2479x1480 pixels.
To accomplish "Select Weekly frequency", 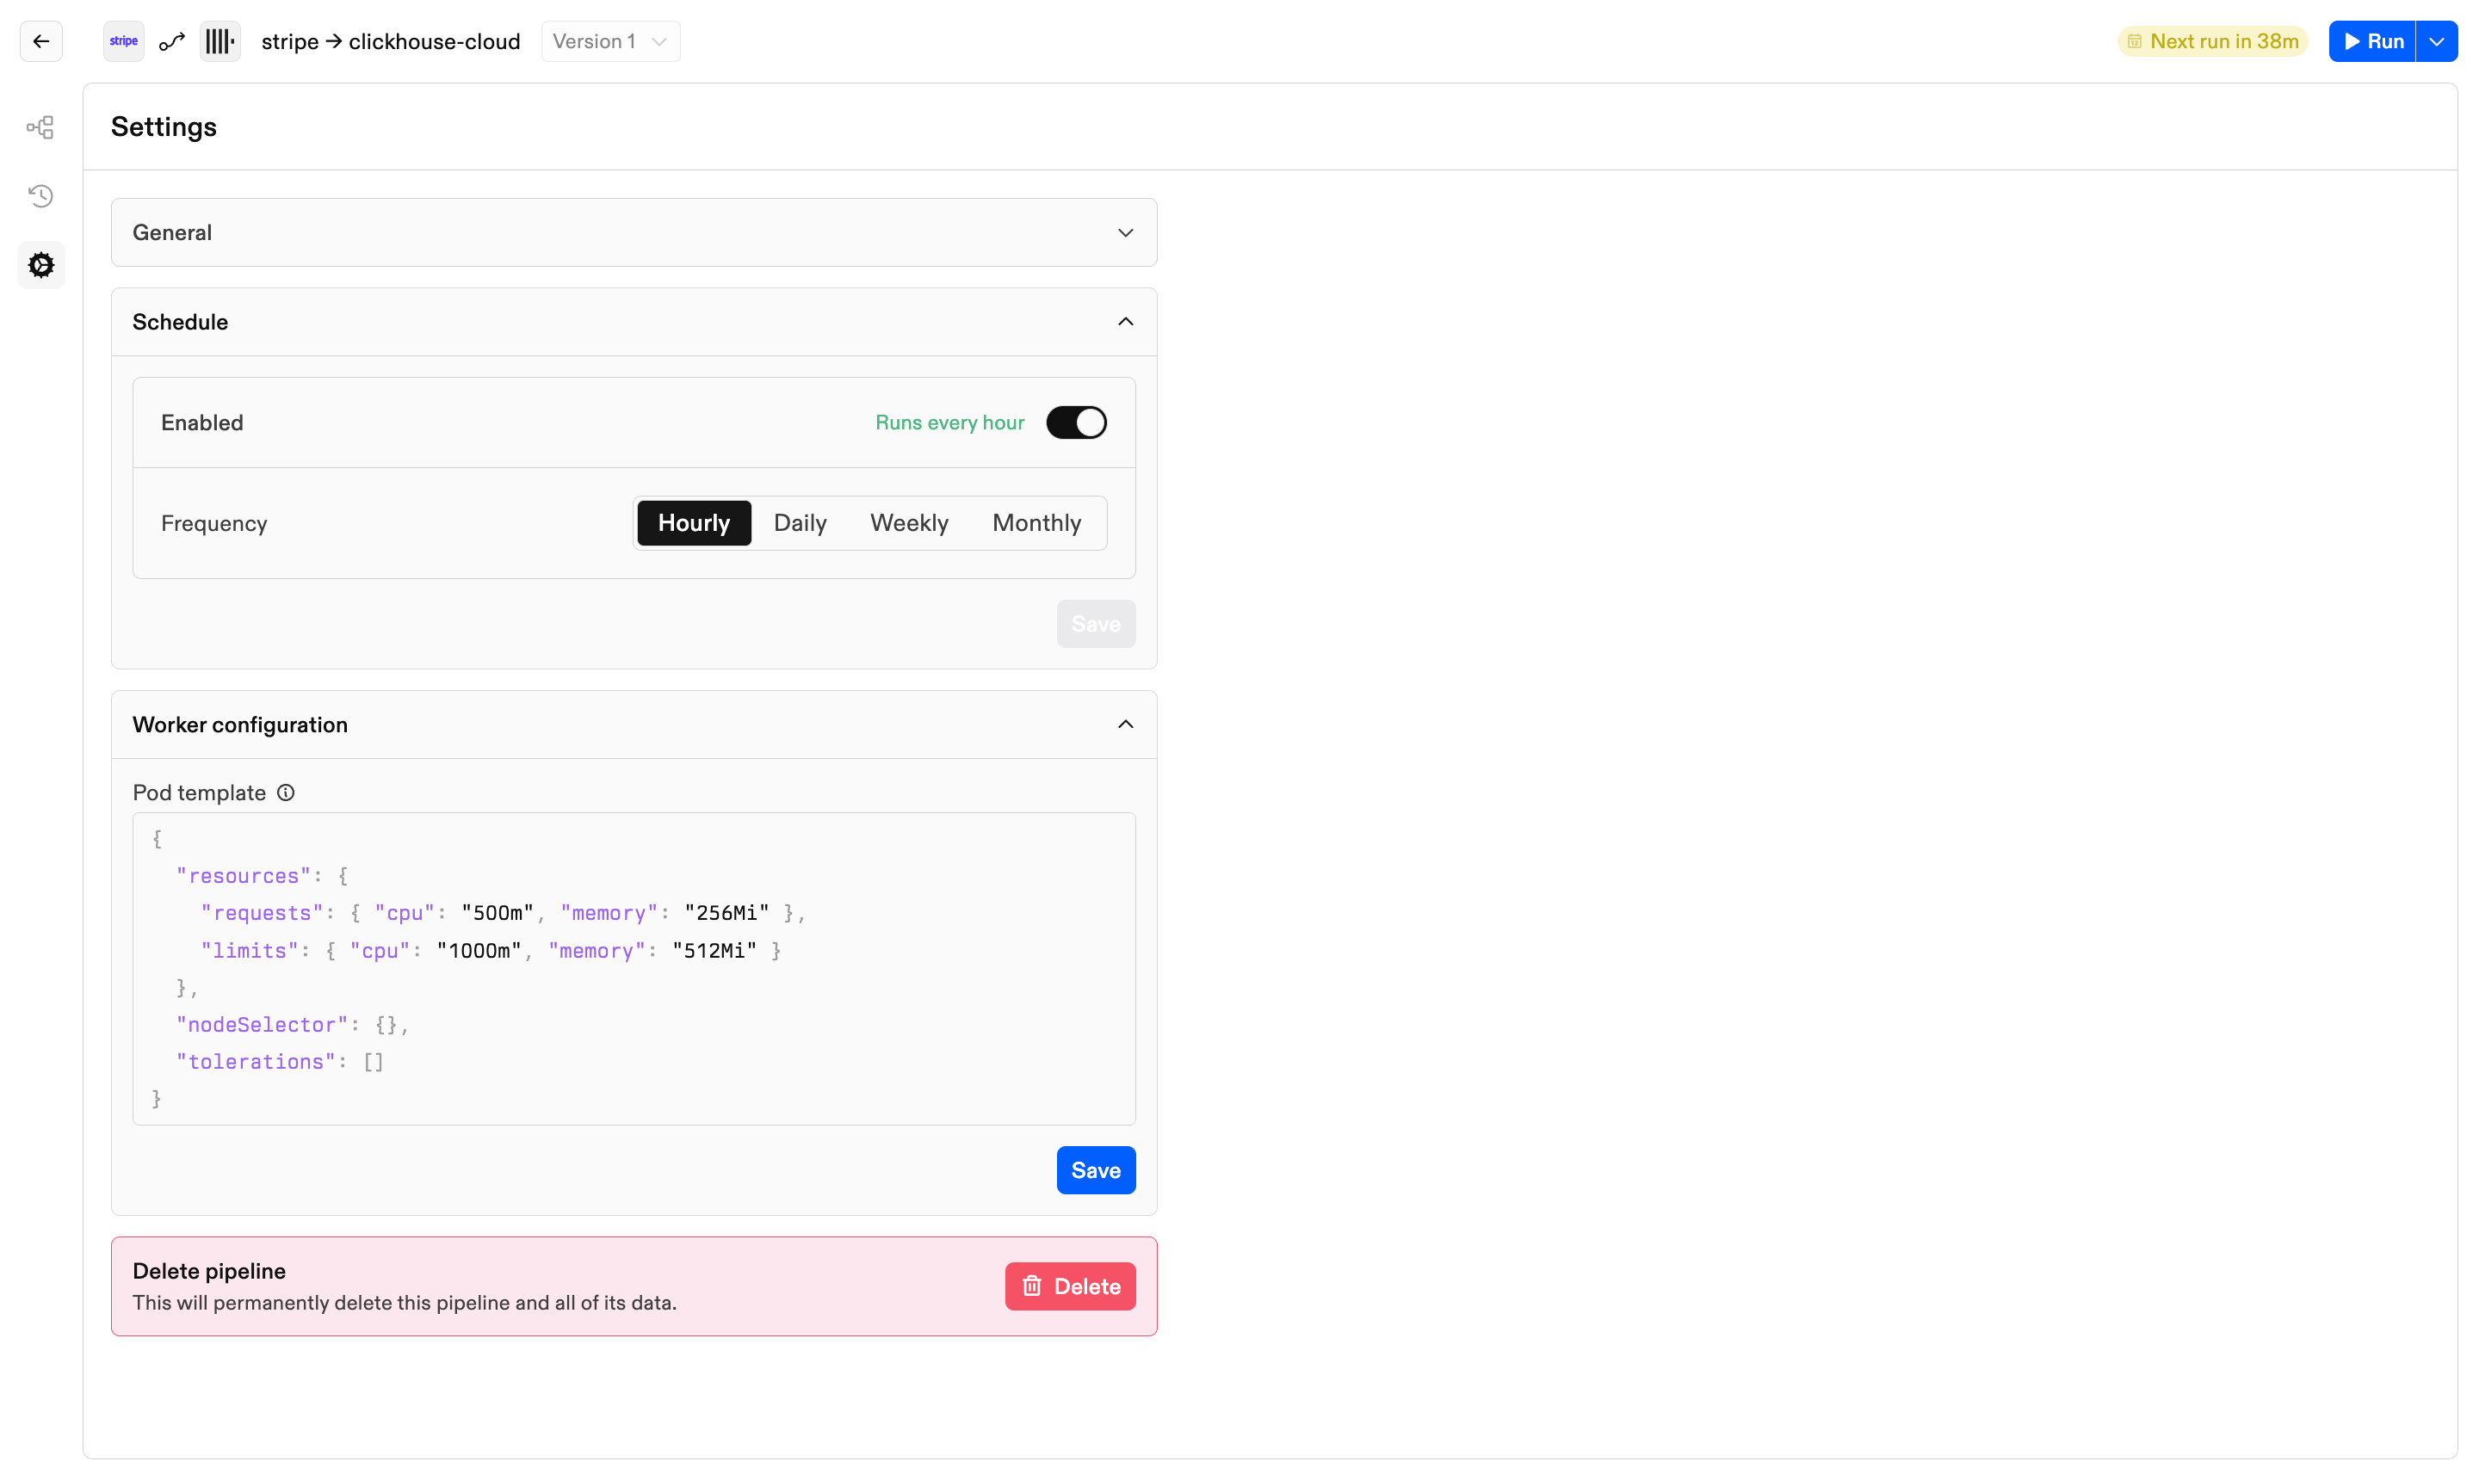I will [x=908, y=522].
